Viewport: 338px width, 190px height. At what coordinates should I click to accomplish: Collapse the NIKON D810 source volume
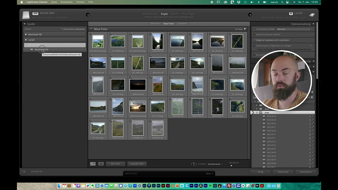[x=26, y=45]
